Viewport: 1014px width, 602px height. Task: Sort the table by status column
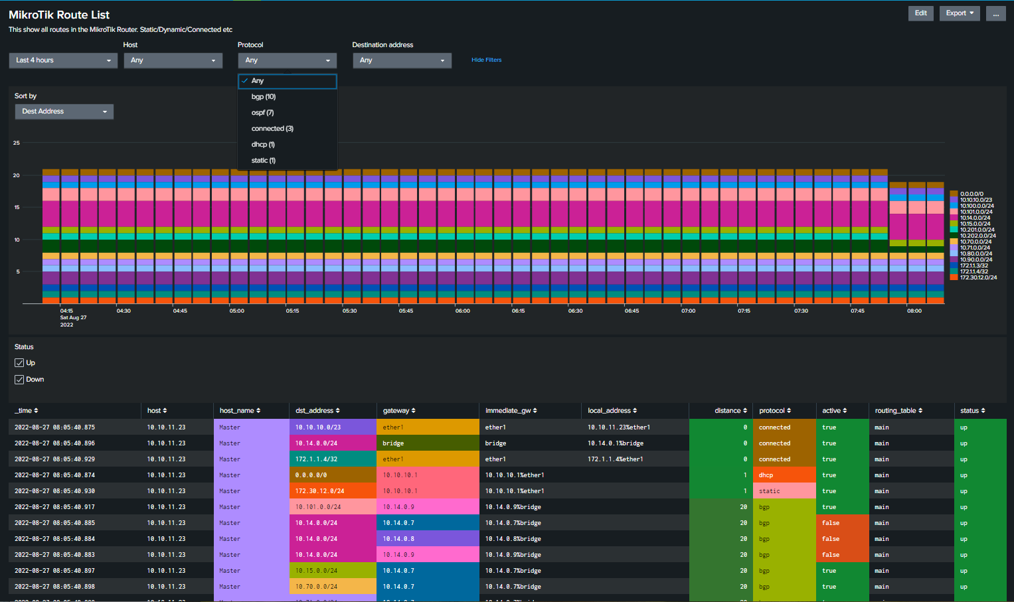coord(972,410)
